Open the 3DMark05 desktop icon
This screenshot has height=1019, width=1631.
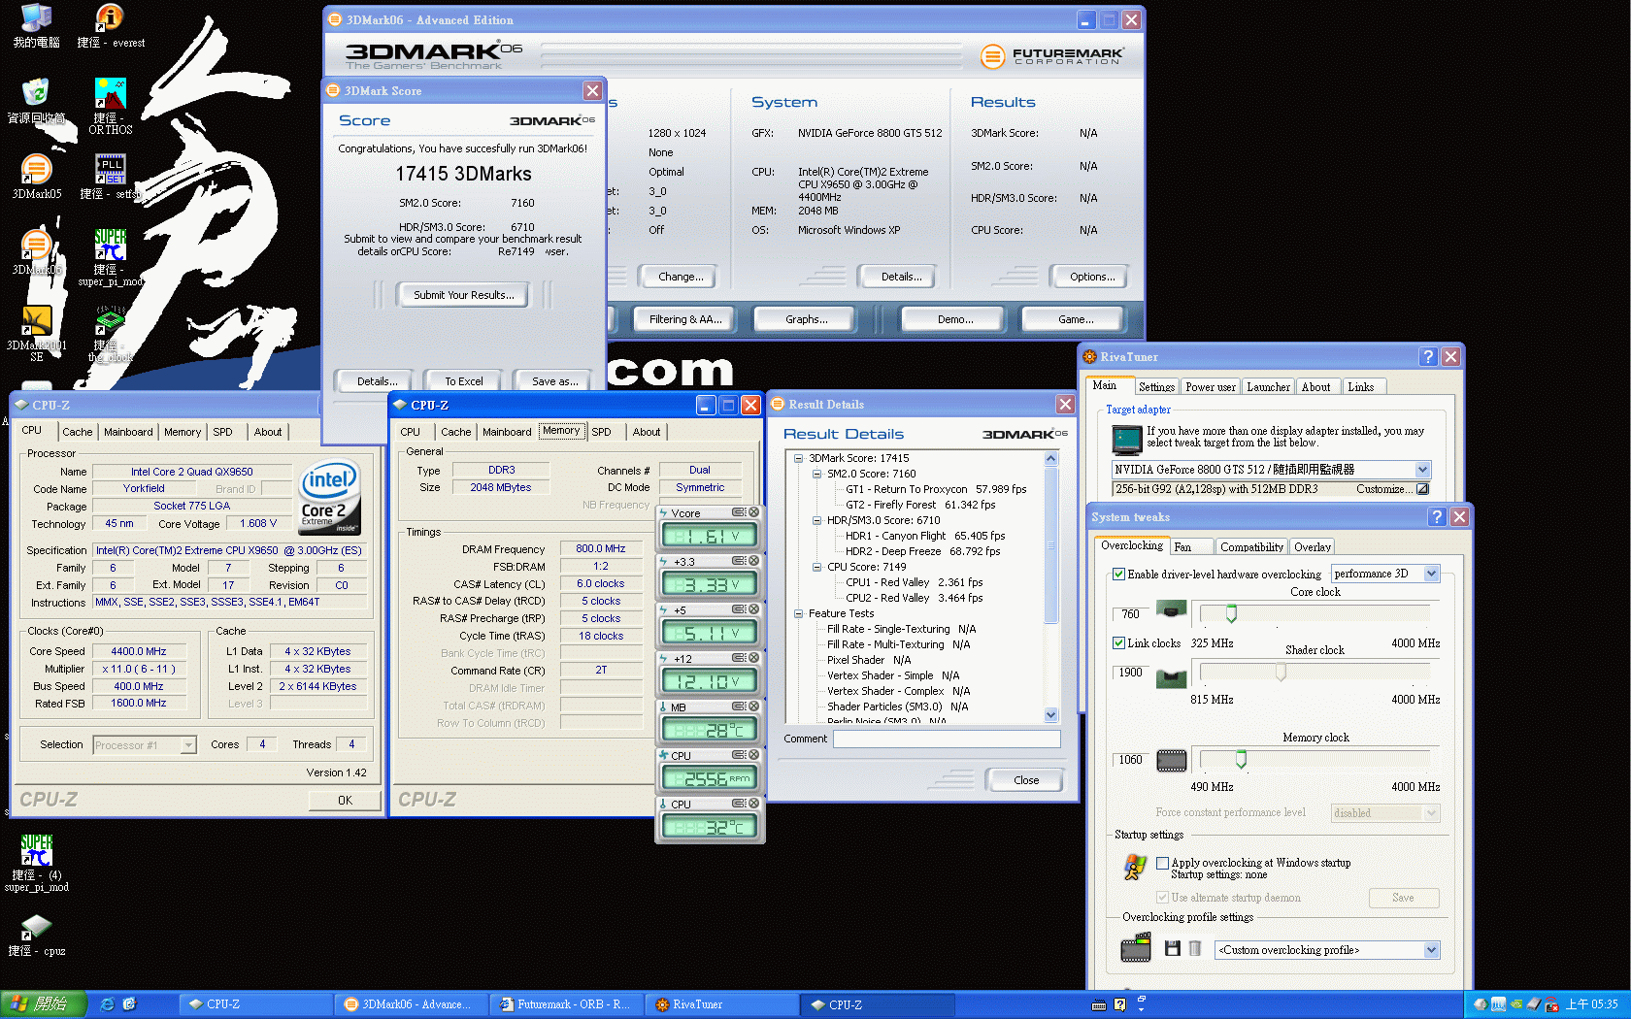[36, 177]
